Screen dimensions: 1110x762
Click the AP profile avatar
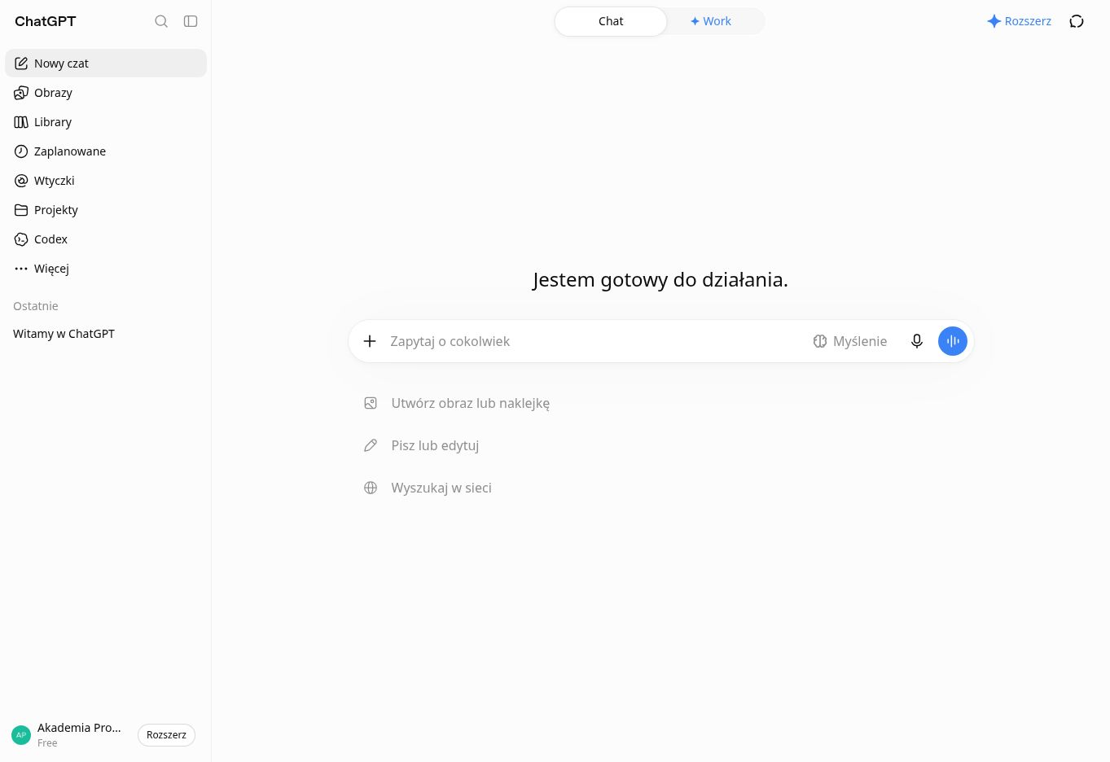pos(21,735)
